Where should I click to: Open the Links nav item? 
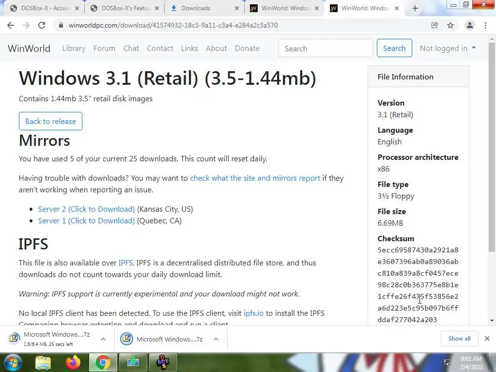[189, 48]
